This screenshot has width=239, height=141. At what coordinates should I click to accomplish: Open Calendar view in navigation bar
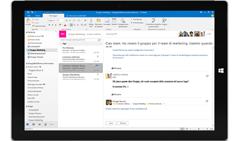point(34,125)
